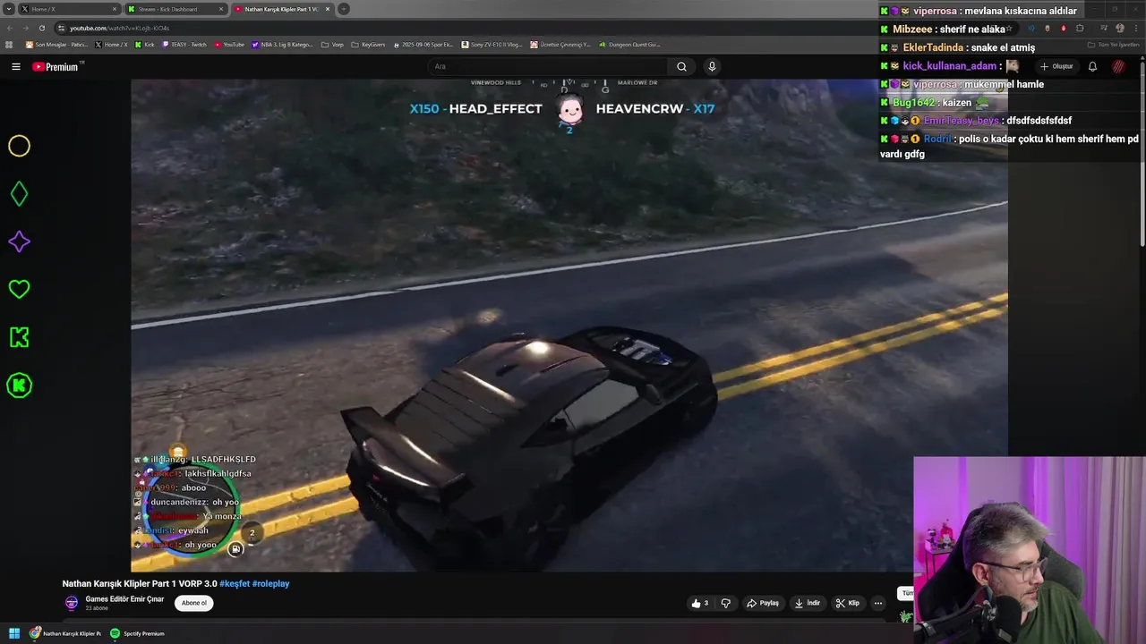Click the green heart overlay icon

(x=19, y=289)
